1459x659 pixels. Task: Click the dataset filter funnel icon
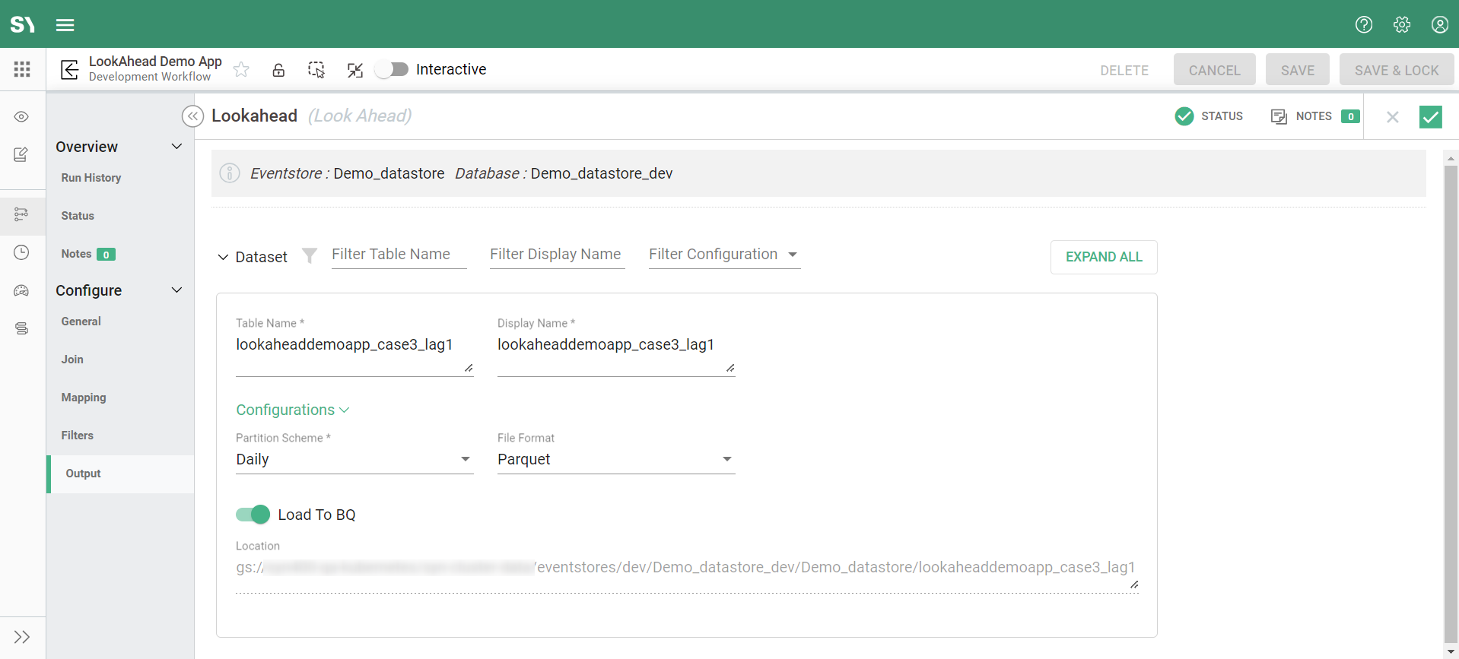pyautogui.click(x=309, y=255)
